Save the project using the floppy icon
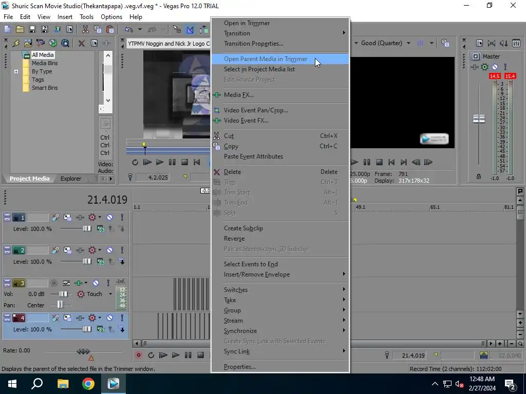Image resolution: width=526 pixels, height=394 pixels. pyautogui.click(x=32, y=29)
